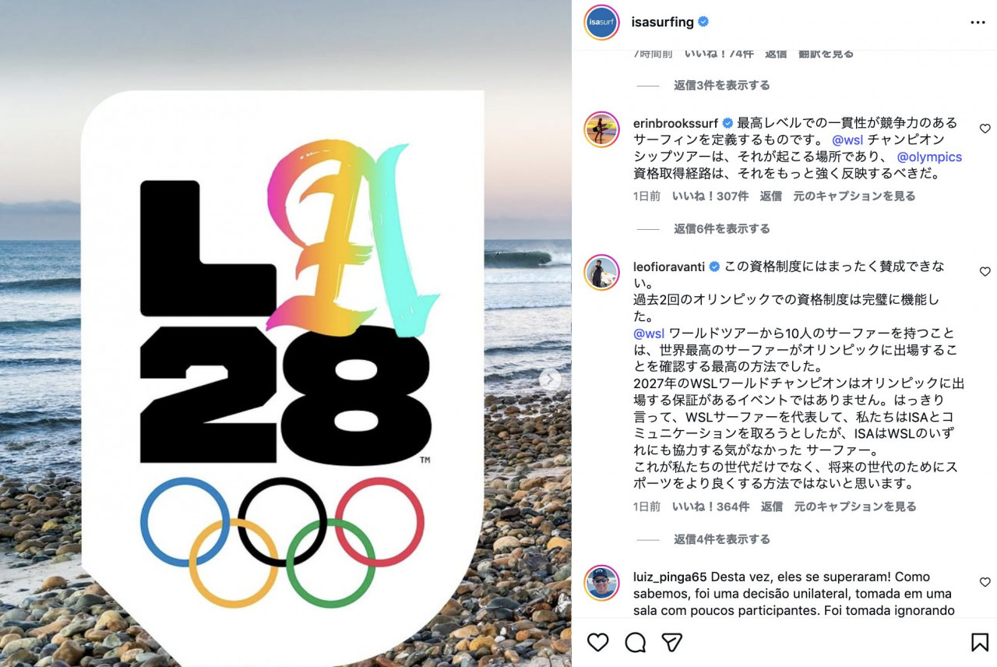Open the isasurfing username link

click(x=662, y=22)
